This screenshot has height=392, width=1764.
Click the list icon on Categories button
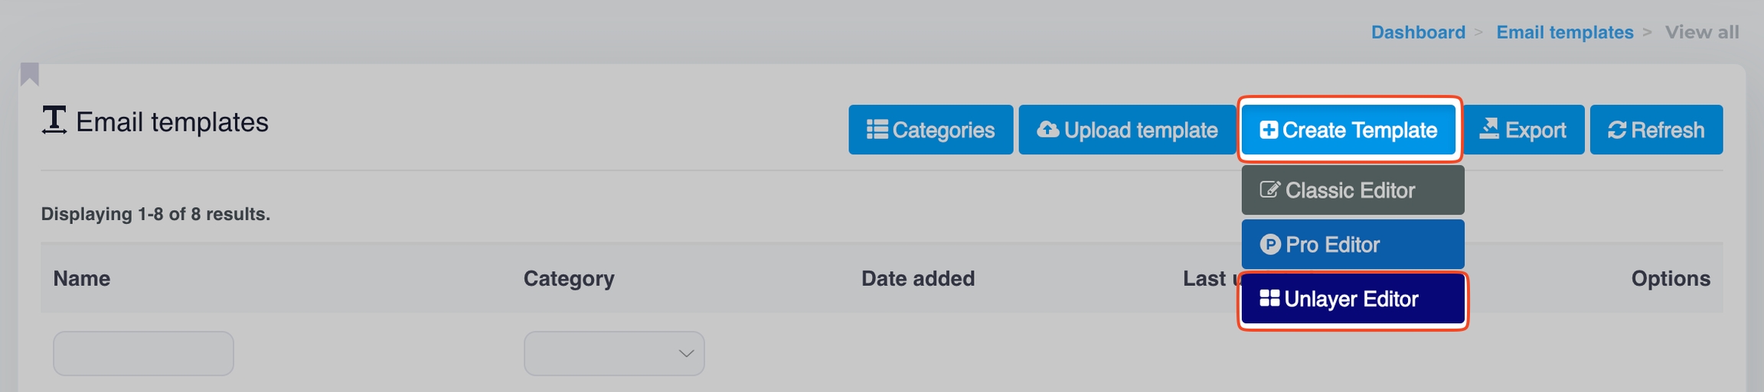(877, 130)
